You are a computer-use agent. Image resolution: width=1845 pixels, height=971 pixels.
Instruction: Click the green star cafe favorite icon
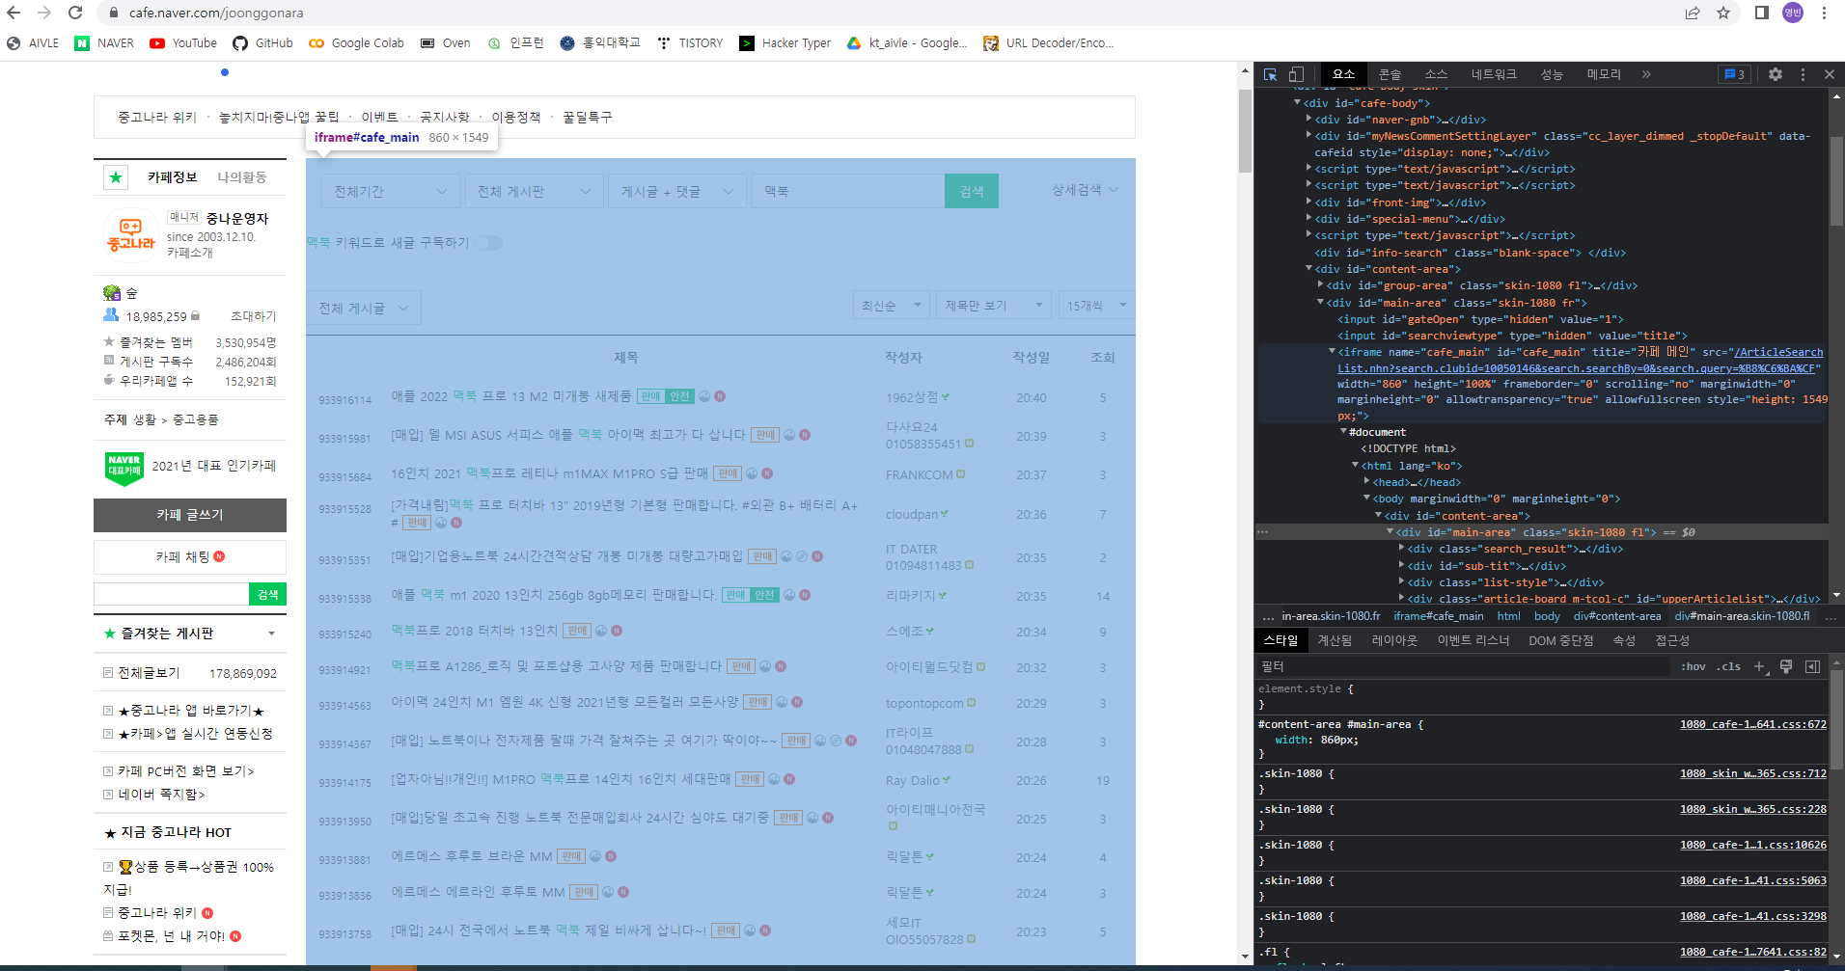tap(116, 177)
